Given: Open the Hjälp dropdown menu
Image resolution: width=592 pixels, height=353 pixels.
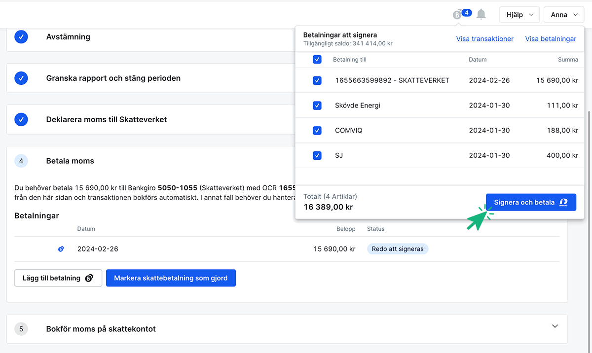Looking at the screenshot, I should 519,15.
